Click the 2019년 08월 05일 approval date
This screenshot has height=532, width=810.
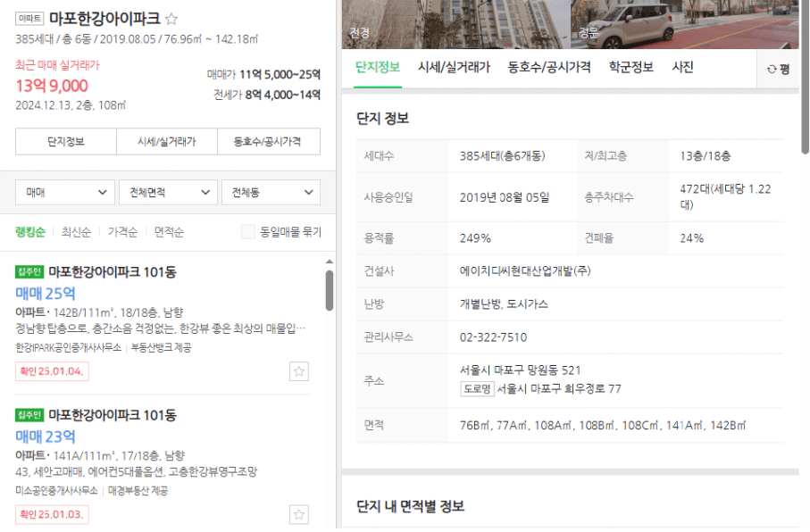pyautogui.click(x=505, y=197)
